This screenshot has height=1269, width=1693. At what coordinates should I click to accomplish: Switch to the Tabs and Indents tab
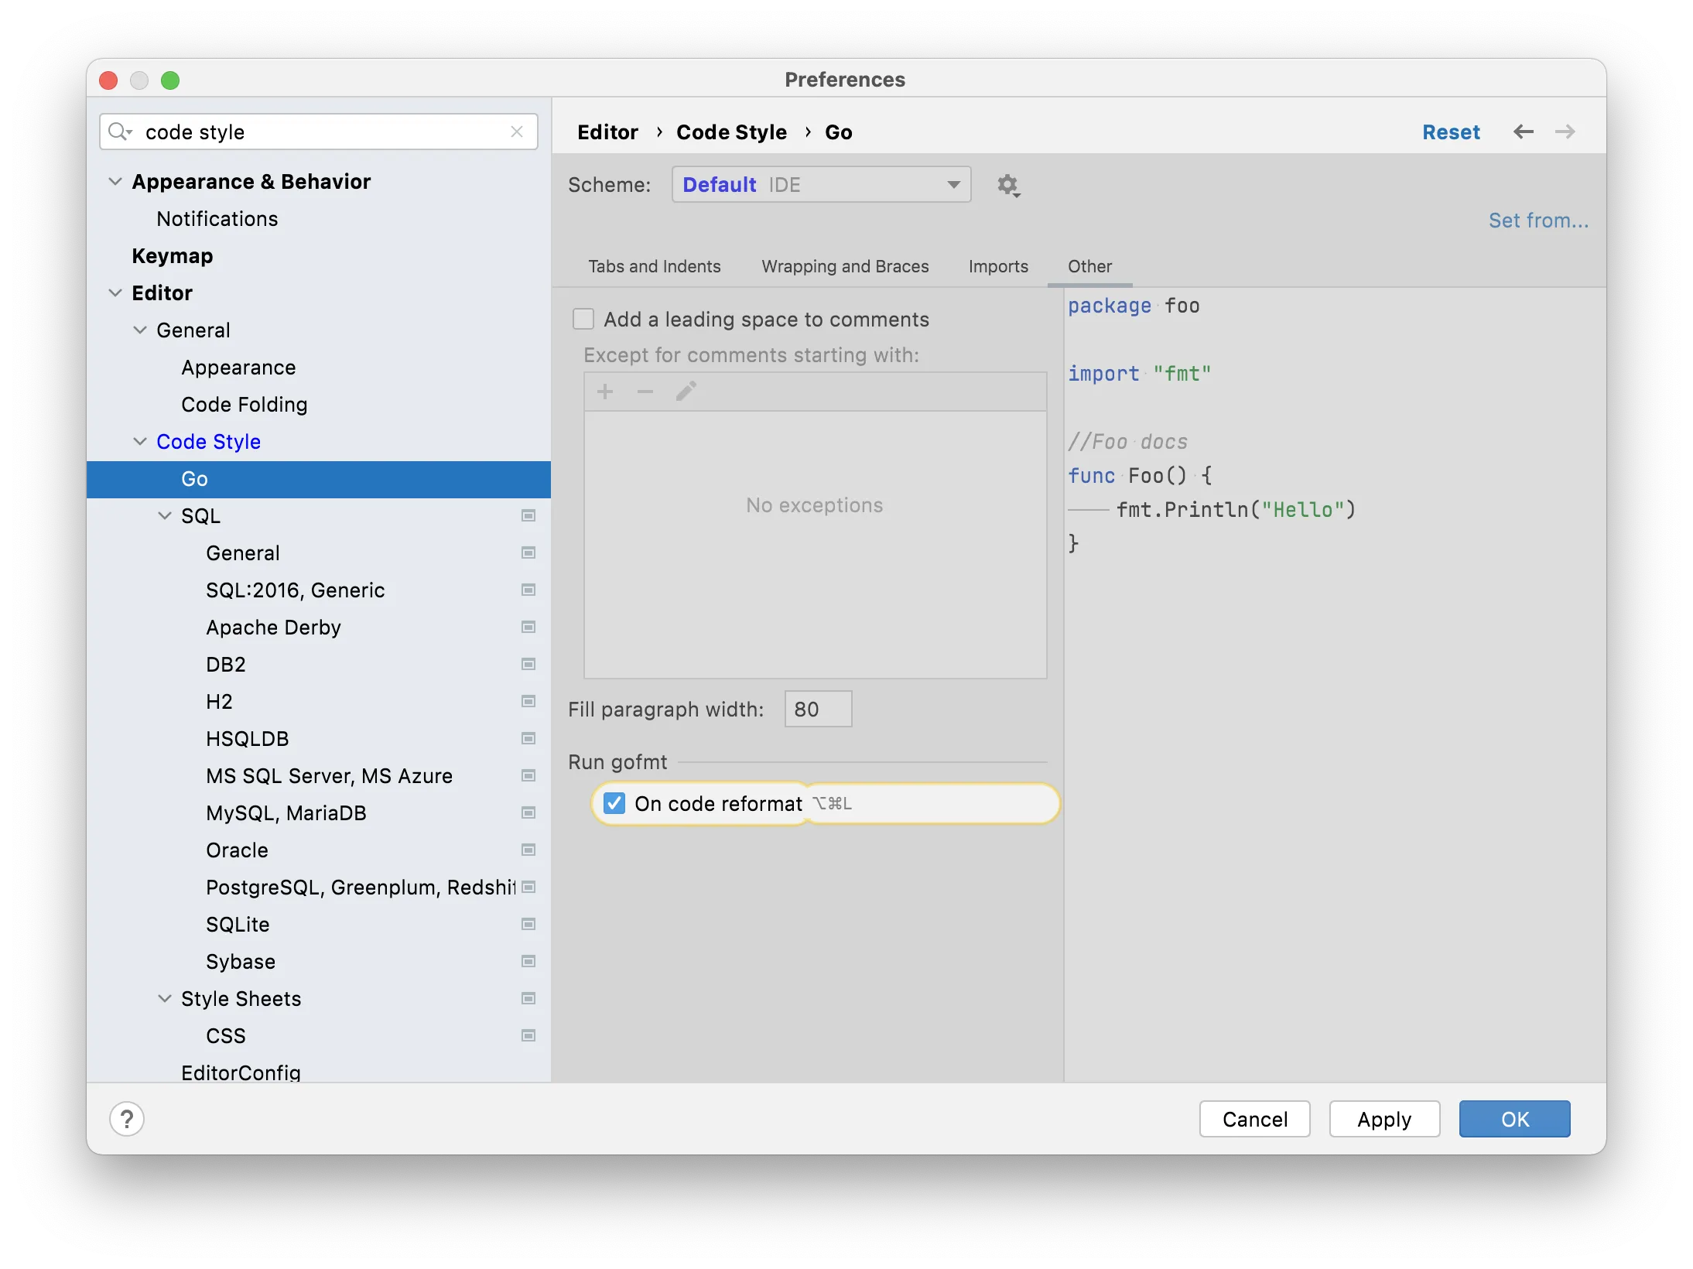(x=654, y=266)
